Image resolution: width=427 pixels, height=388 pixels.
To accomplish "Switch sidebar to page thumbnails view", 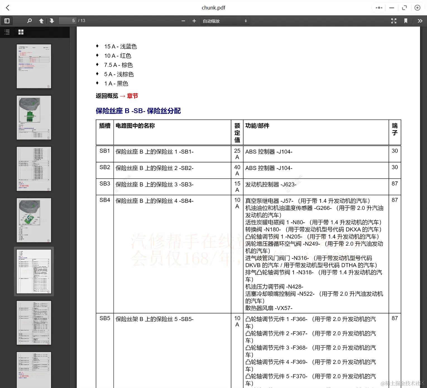I will point(21,32).
